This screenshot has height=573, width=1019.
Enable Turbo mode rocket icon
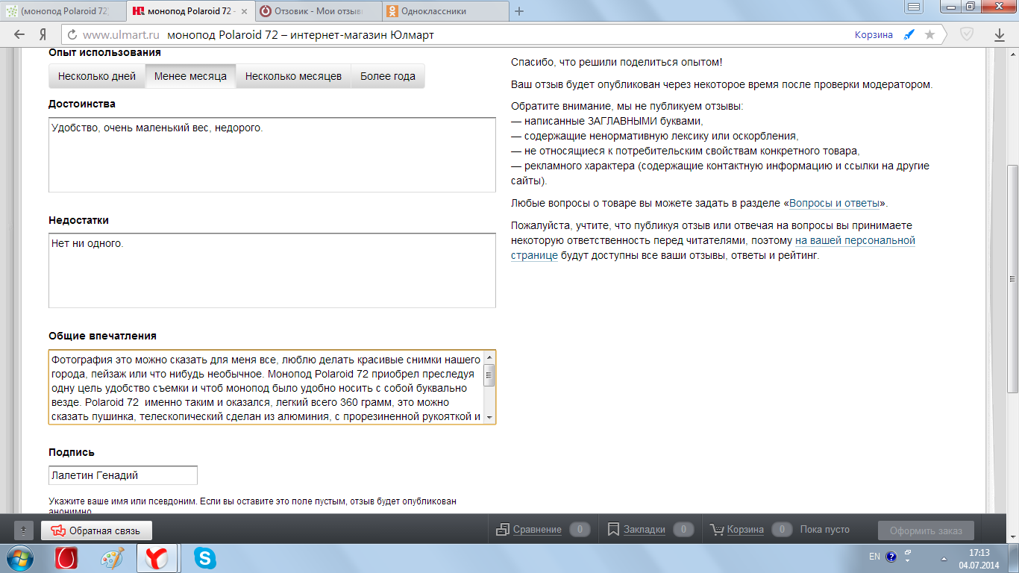[x=909, y=35]
